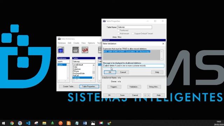Click Tables list scroll-down arrow
This screenshot has width=224, height=126.
click(x=93, y=78)
